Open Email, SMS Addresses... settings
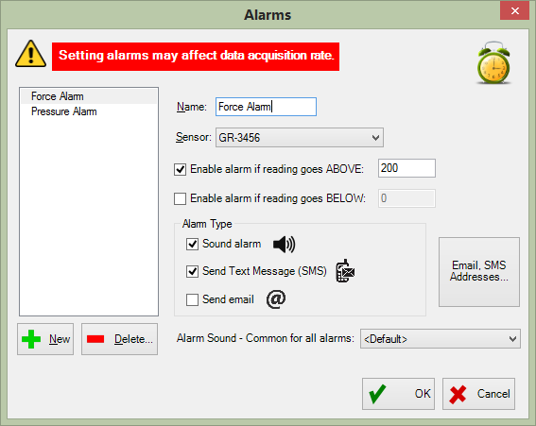Image resolution: width=536 pixels, height=426 pixels. 479,272
